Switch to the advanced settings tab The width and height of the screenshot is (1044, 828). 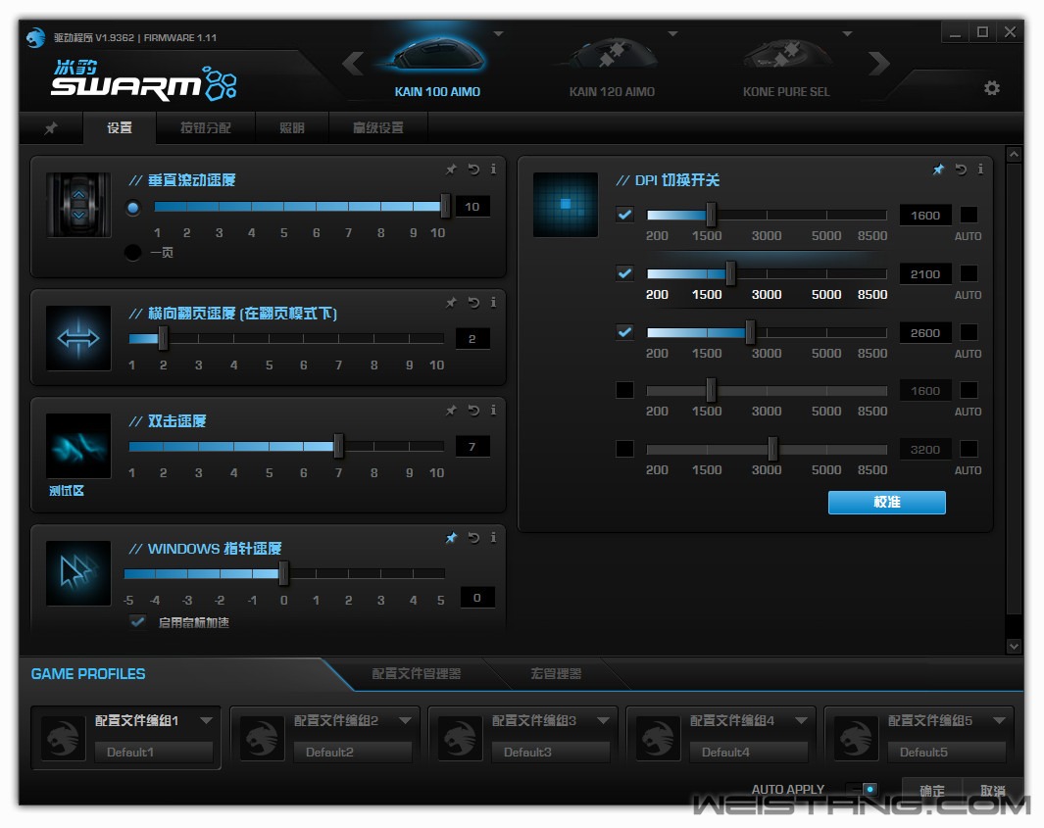pyautogui.click(x=378, y=127)
